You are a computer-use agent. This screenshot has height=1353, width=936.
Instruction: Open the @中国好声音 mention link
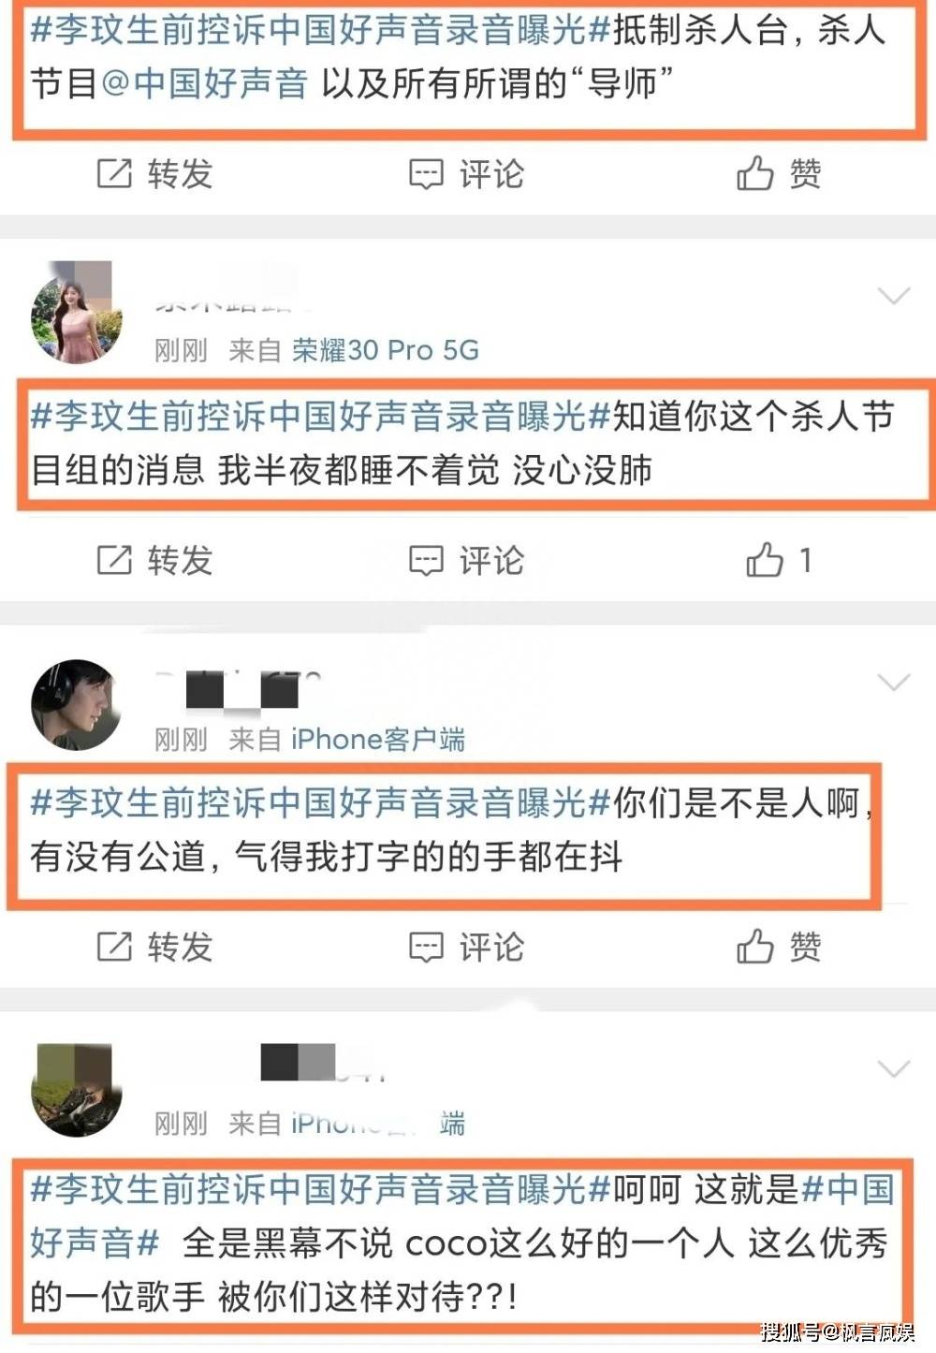click(x=204, y=84)
